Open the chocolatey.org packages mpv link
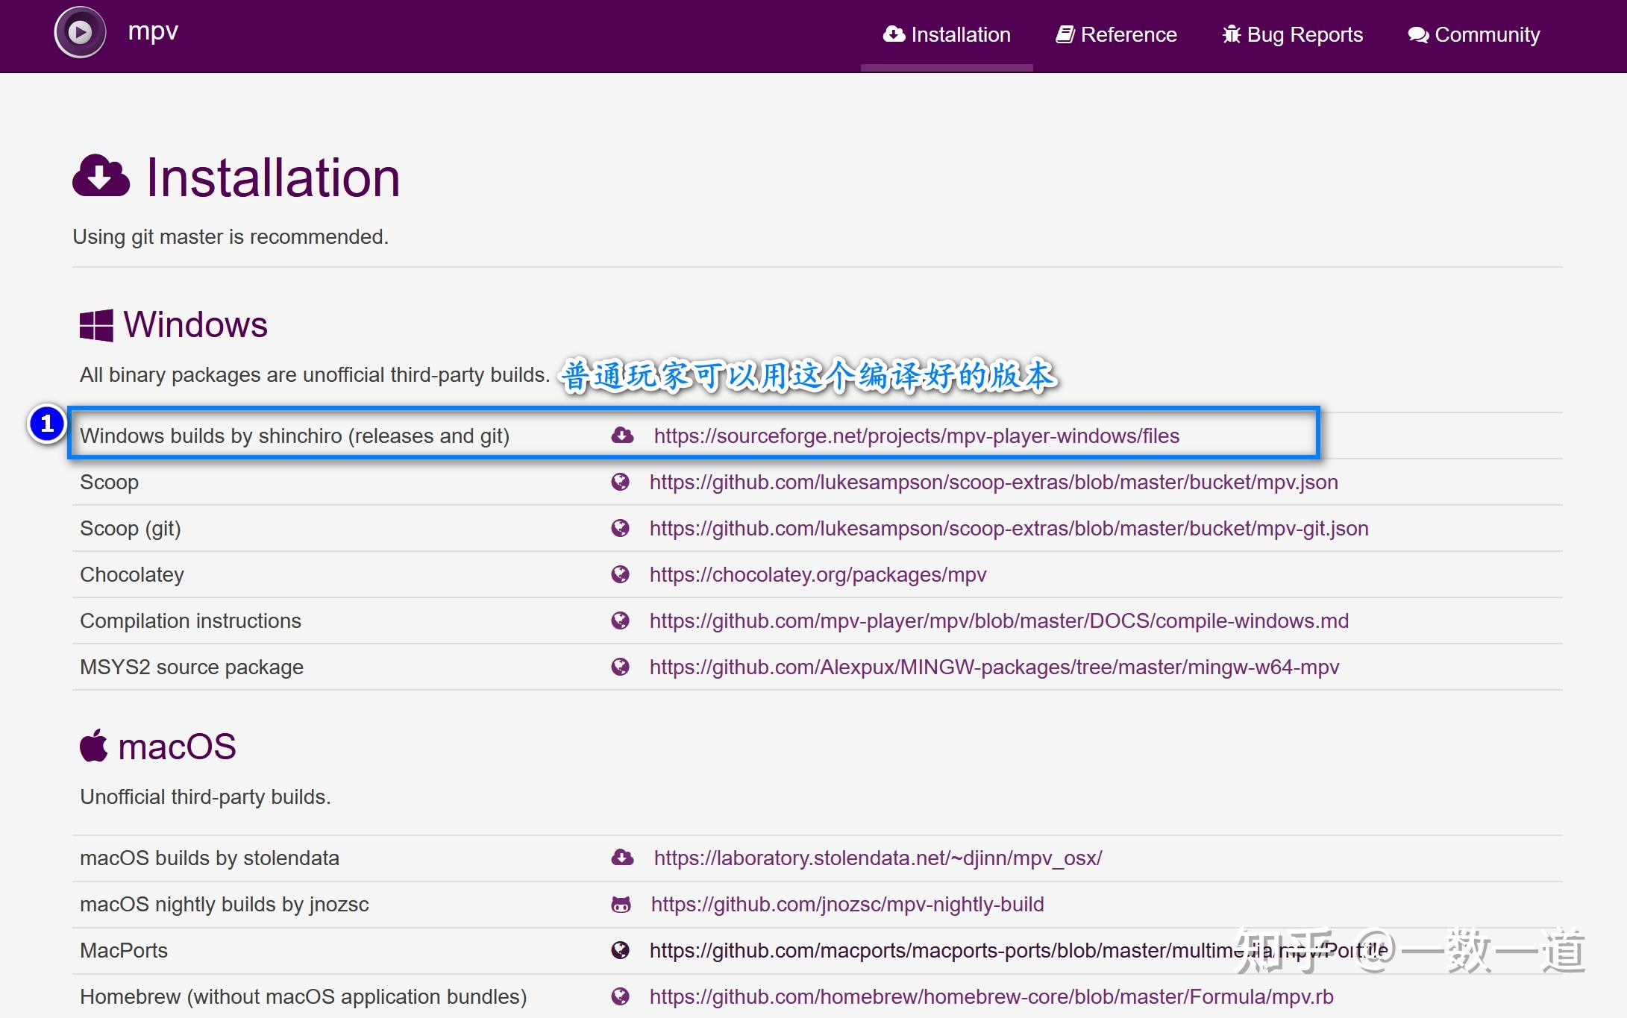 (818, 574)
